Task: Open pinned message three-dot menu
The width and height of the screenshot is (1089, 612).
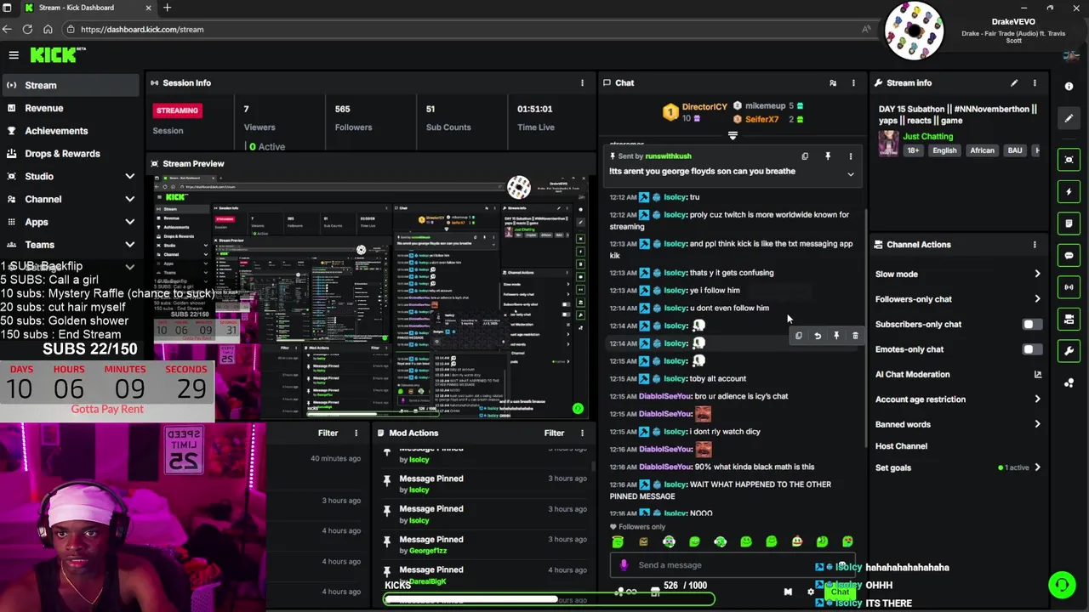Action: coord(850,156)
